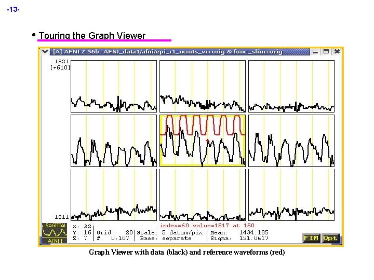Click the '# 0:107' range text
This screenshot has height=280, width=374.
coord(113,239)
